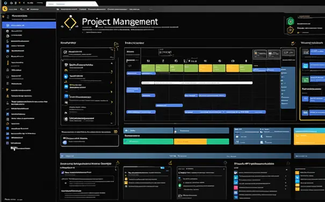This screenshot has width=325, height=202.
Task: Expand the bottommost yellow chevron in task list
Action: pyautogui.click(x=112, y=114)
